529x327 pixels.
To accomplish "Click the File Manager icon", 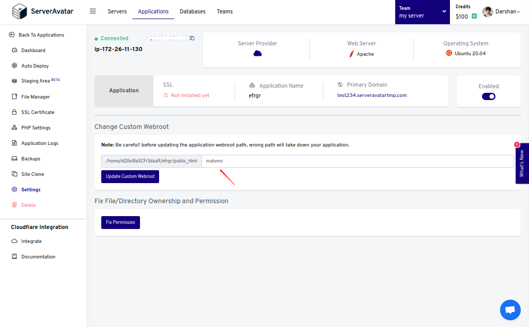I will point(14,96).
